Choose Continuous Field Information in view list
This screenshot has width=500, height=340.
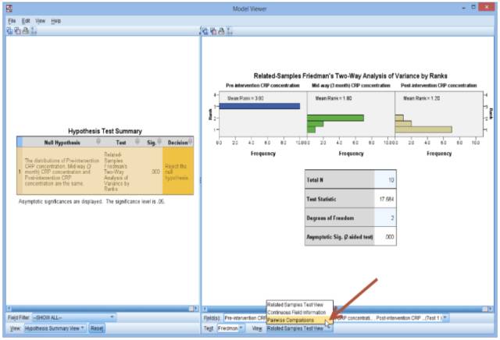tap(299, 312)
